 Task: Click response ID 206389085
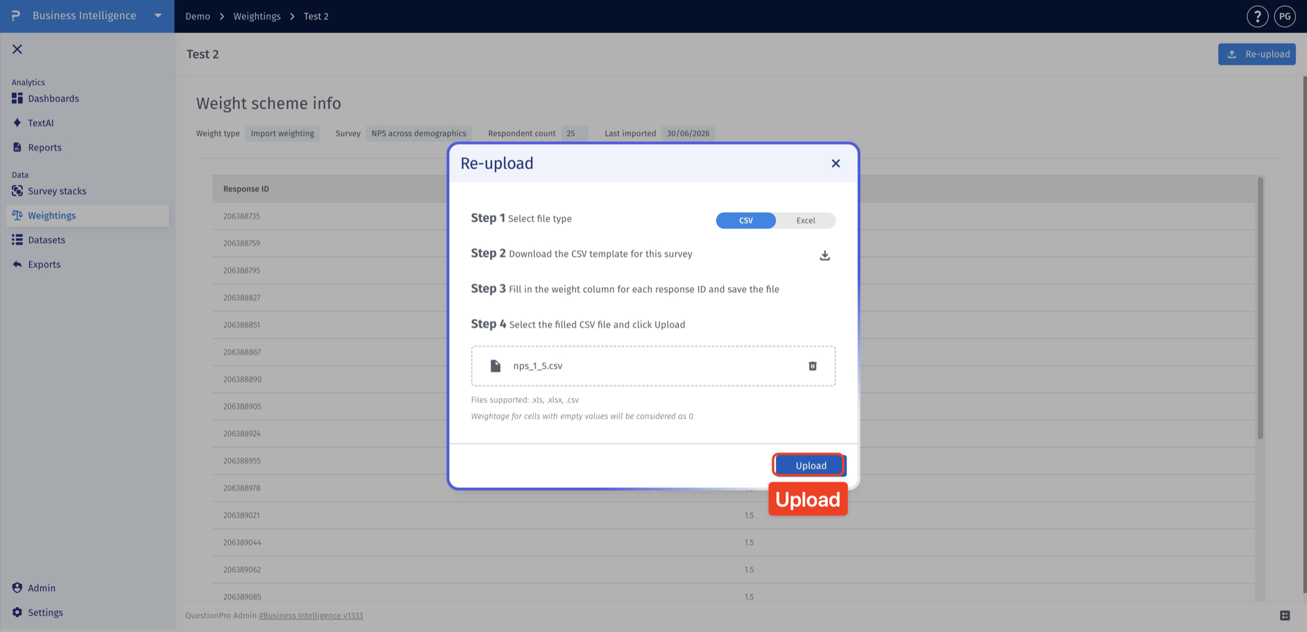[x=242, y=597]
